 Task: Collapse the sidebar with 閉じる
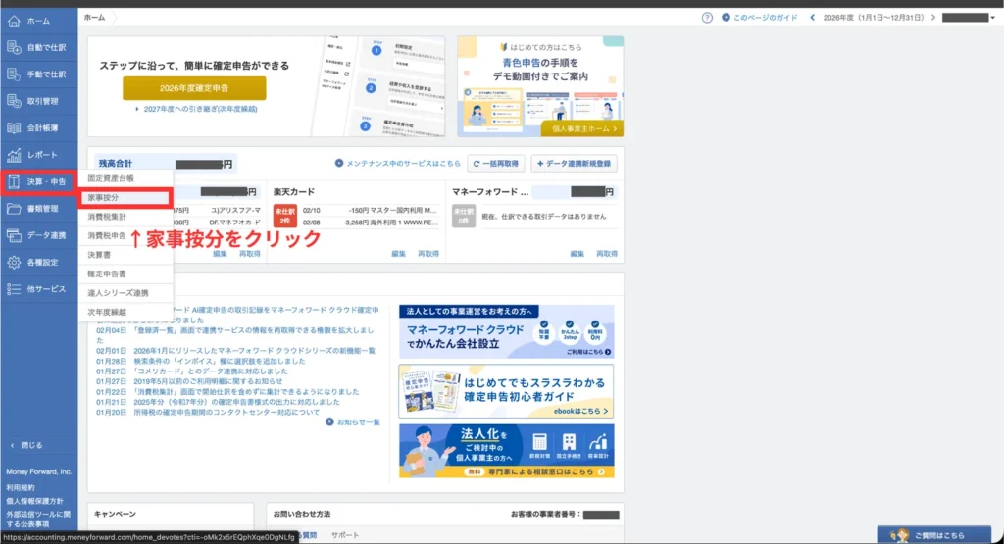click(26, 445)
